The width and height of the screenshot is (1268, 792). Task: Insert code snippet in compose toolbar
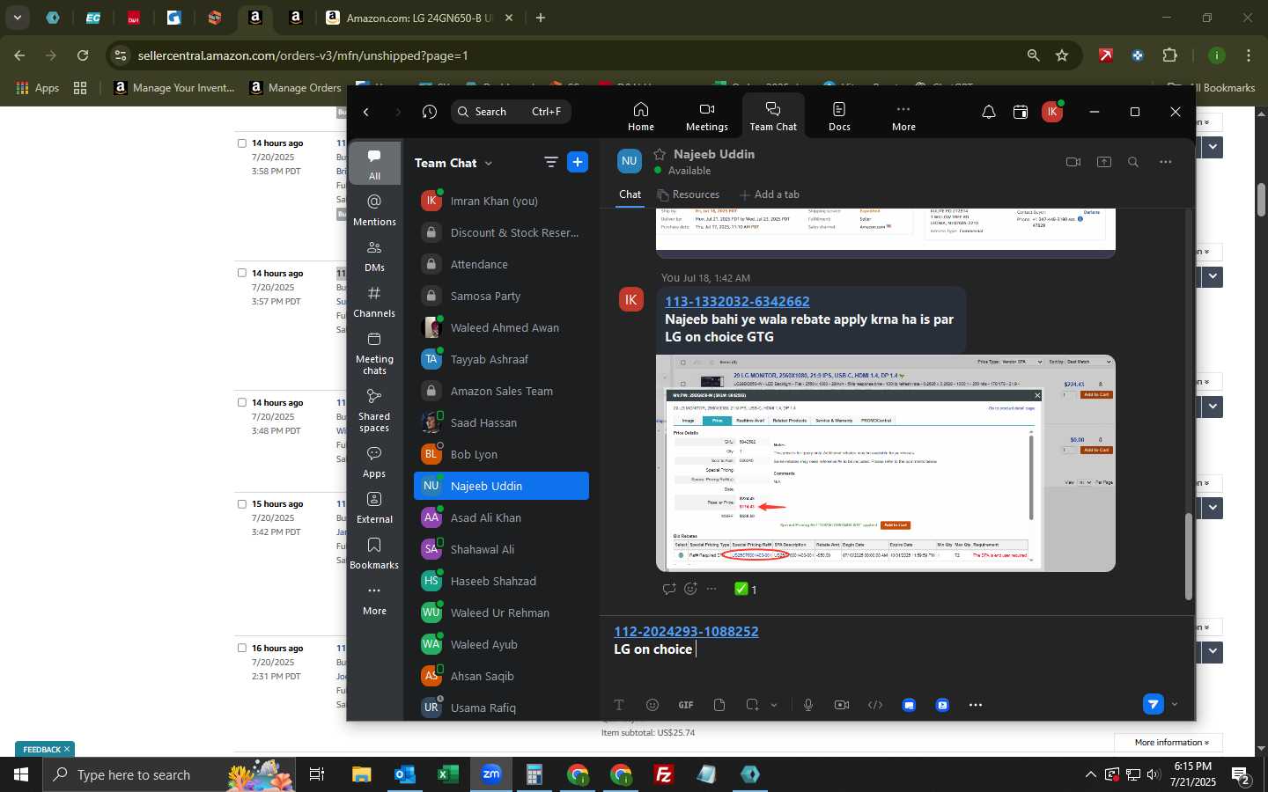875,705
